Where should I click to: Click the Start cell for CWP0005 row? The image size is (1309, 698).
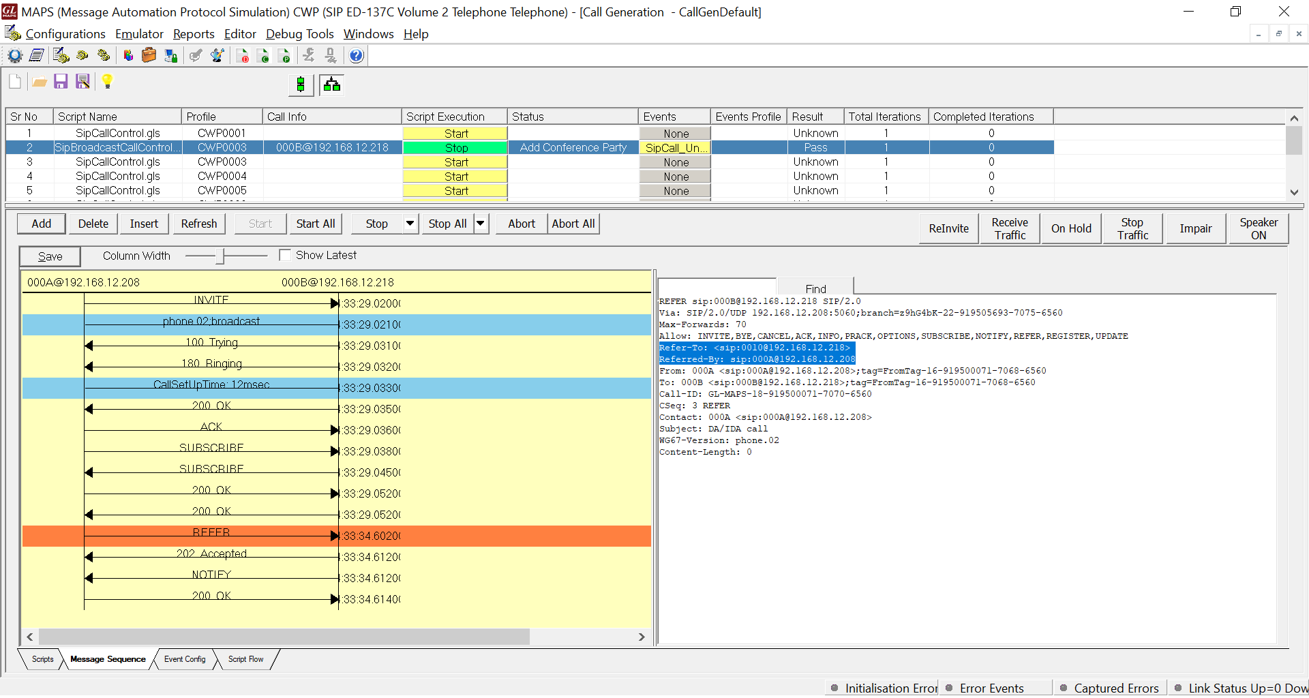455,191
